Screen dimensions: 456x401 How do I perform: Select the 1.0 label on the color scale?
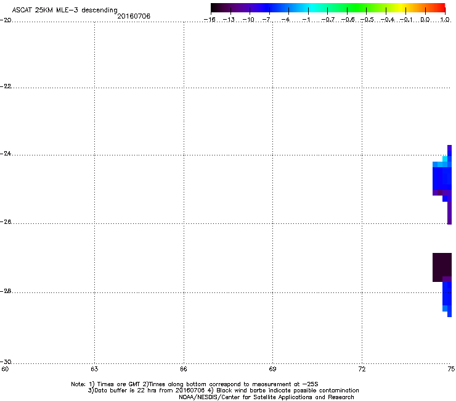[x=445, y=20]
